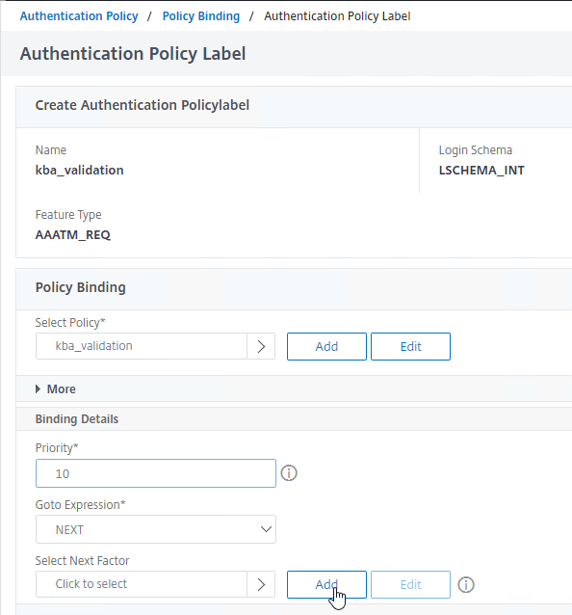572x615 pixels.
Task: Edit the selected kba_validation policy
Action: [410, 346]
